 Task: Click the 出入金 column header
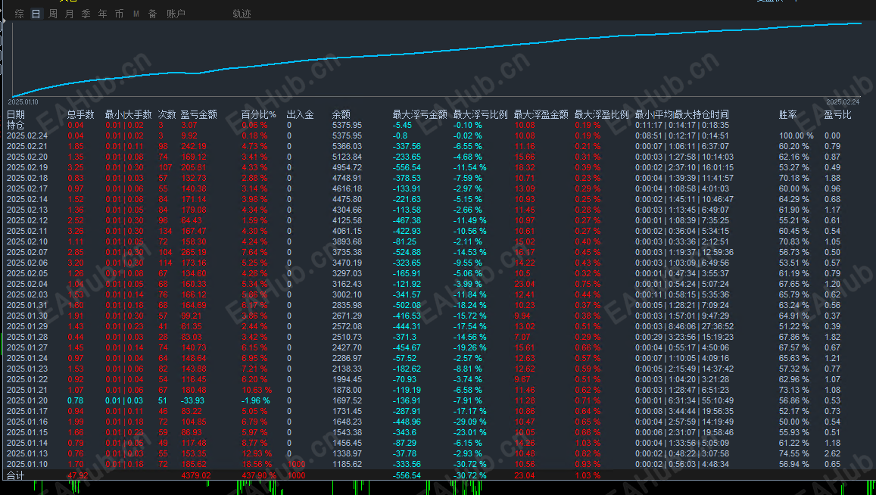point(300,114)
